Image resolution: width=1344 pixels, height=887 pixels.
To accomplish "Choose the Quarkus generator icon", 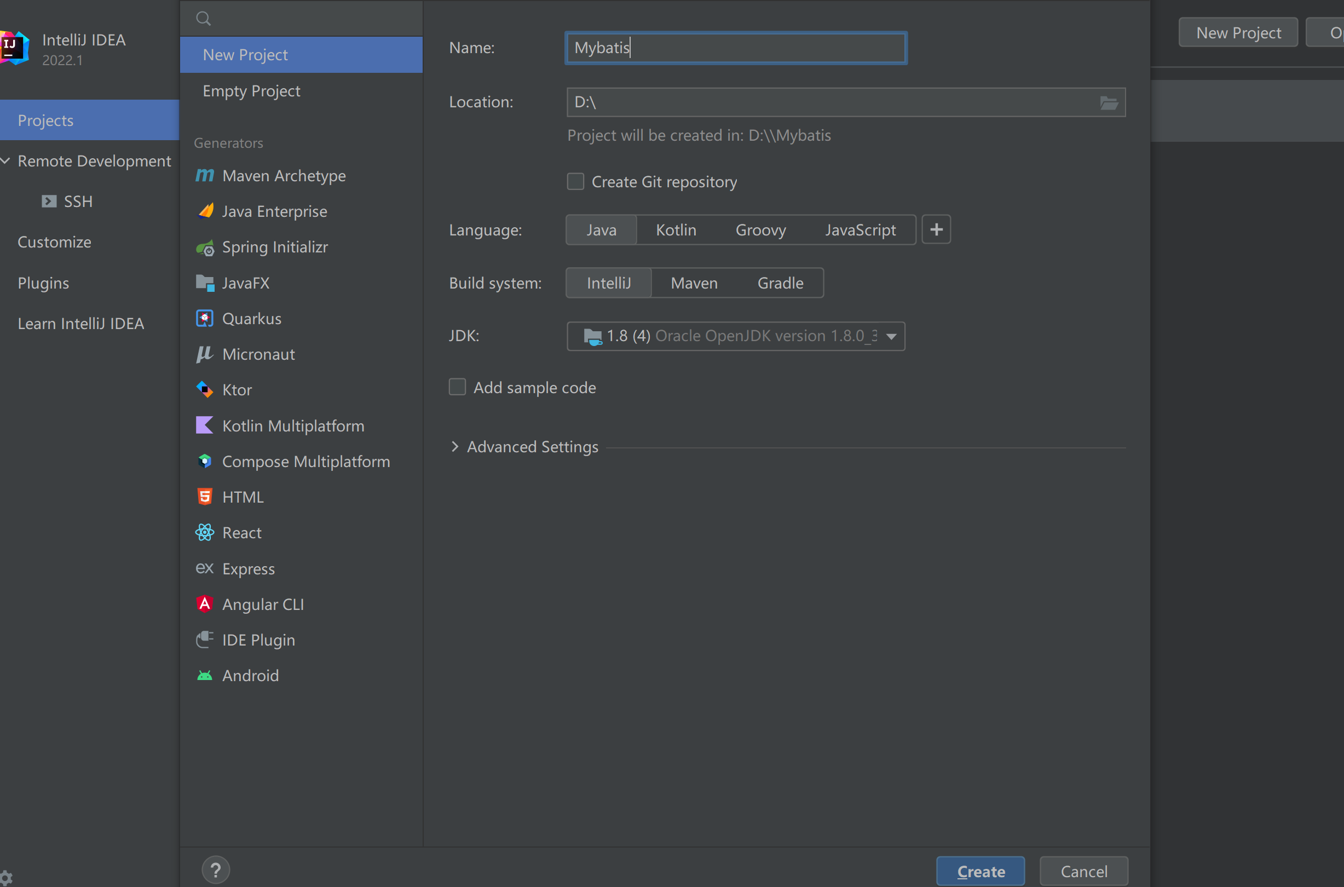I will (x=204, y=319).
